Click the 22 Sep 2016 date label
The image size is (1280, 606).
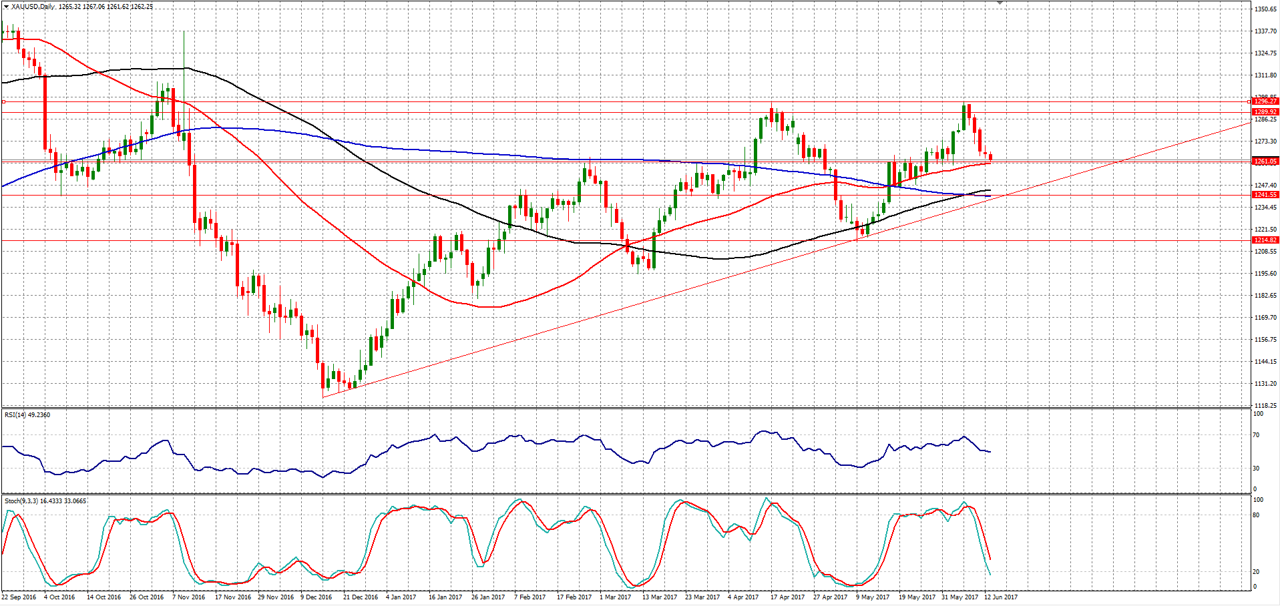[x=19, y=597]
